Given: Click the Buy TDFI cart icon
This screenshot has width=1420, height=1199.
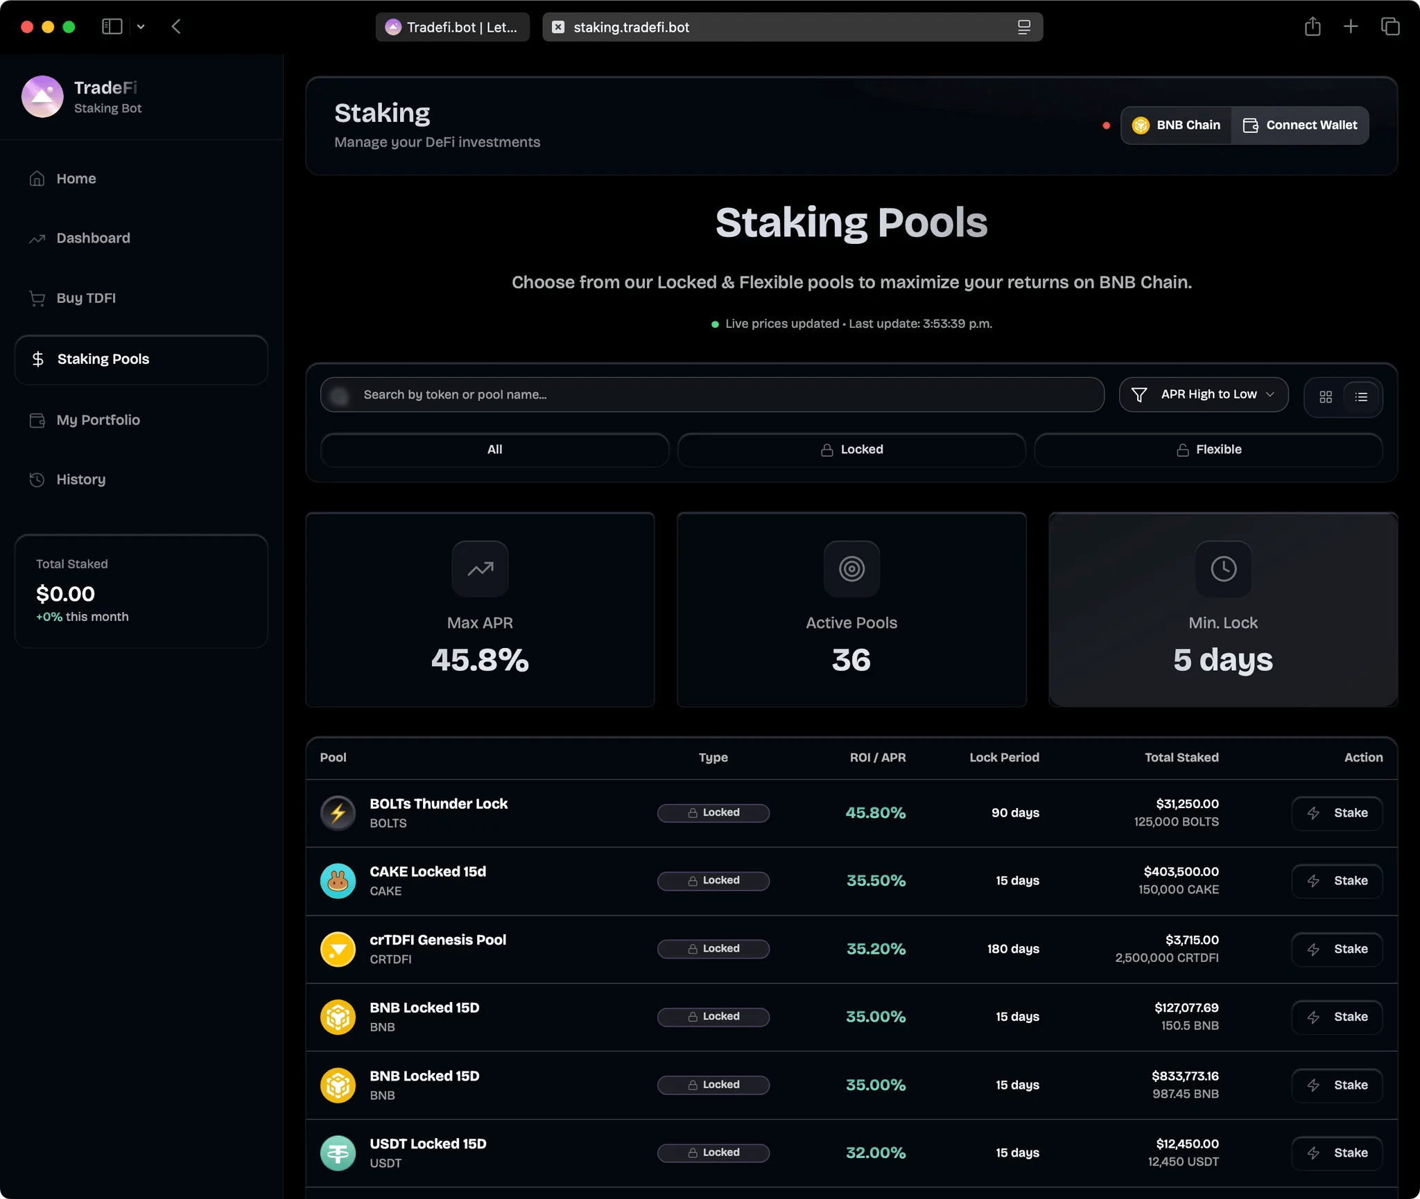Looking at the screenshot, I should click(x=37, y=299).
